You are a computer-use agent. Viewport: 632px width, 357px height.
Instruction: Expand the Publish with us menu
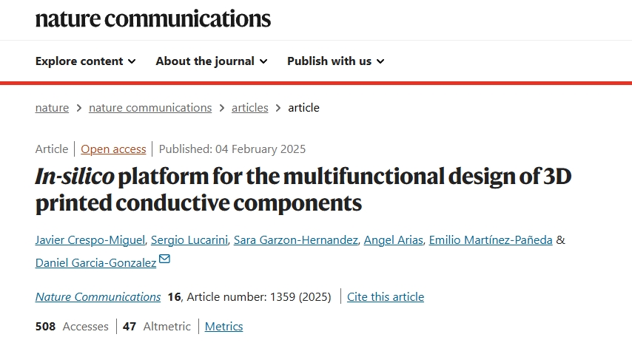pos(335,61)
